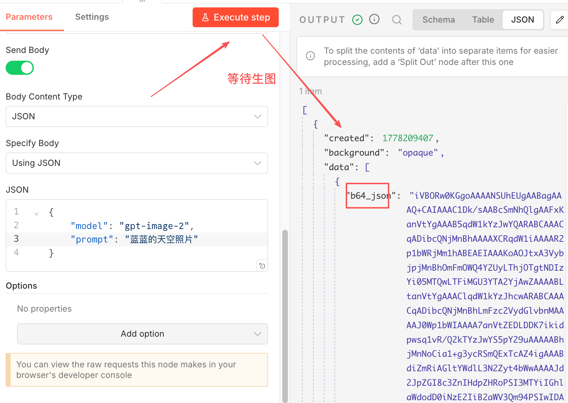
Task: Open the Specify Body dropdown
Action: click(137, 163)
